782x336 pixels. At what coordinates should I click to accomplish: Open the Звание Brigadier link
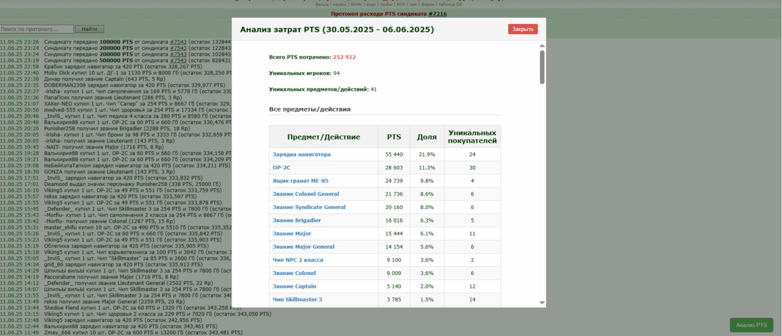click(x=297, y=221)
